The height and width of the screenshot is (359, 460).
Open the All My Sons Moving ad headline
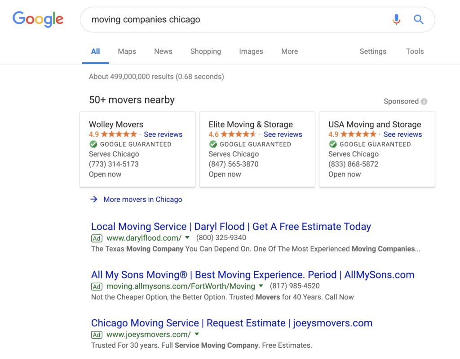point(252,274)
